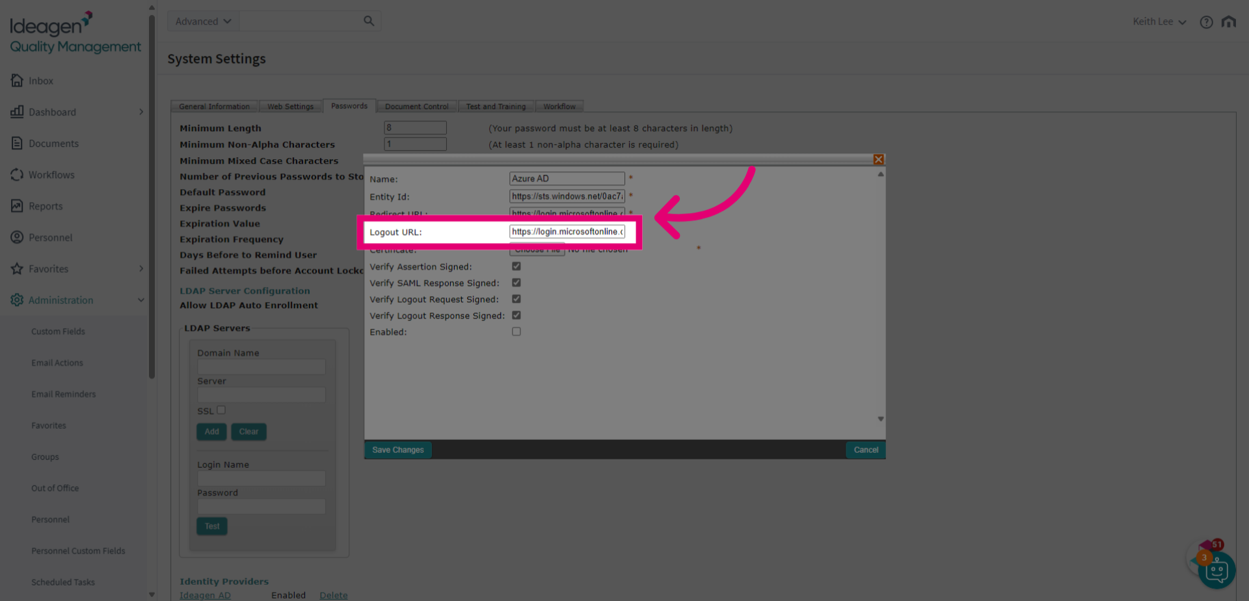Open the chatbot assistant icon
The image size is (1249, 601).
[x=1216, y=570]
